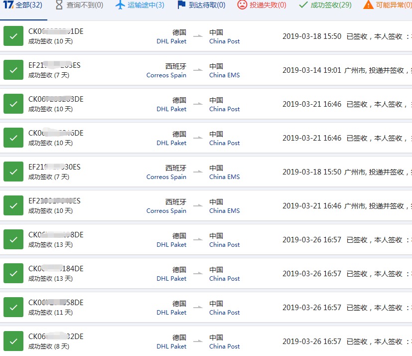The width and height of the screenshot is (412, 356).
Task: Click the orange warning triangle for 可能异常
Action: coord(368,5)
